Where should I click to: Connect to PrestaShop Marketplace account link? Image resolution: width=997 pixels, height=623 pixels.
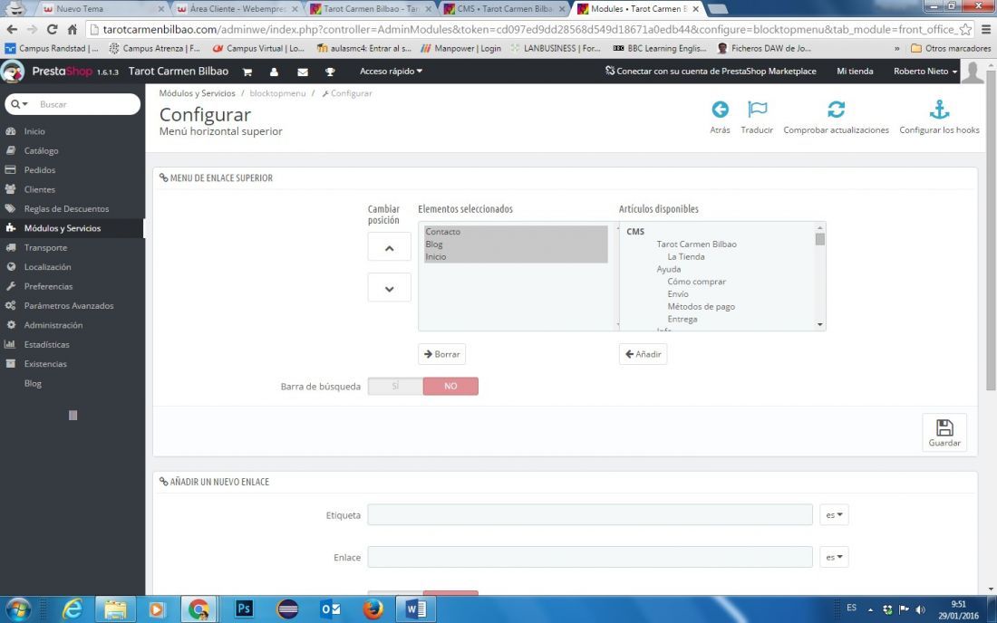[x=711, y=72]
